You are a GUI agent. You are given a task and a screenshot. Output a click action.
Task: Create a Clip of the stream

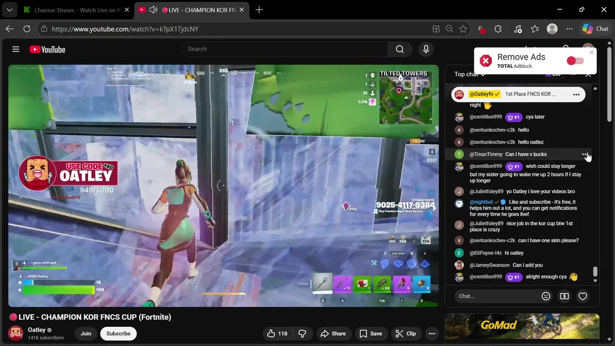[x=406, y=334]
